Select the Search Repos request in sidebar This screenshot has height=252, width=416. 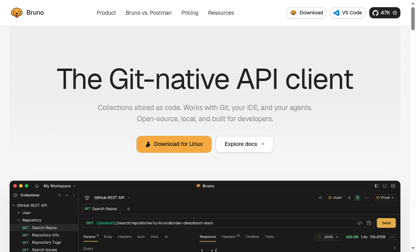coord(44,228)
